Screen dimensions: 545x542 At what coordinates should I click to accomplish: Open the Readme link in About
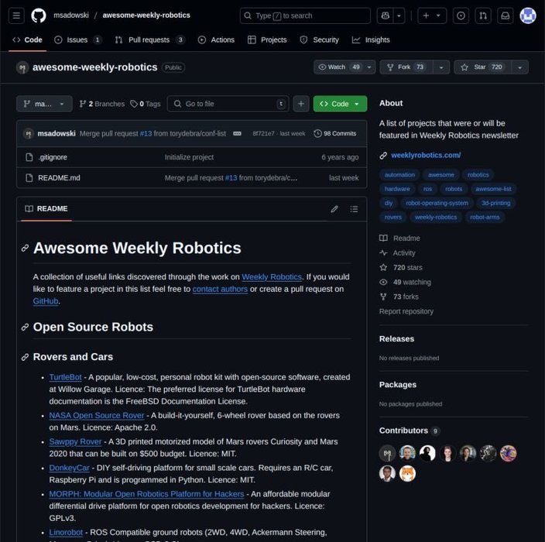coord(399,238)
